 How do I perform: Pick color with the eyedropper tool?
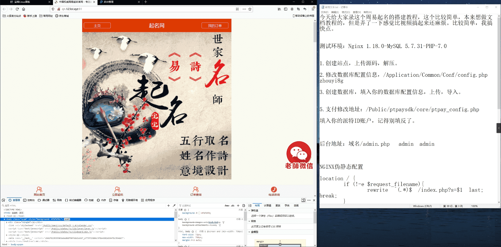click(x=174, y=206)
